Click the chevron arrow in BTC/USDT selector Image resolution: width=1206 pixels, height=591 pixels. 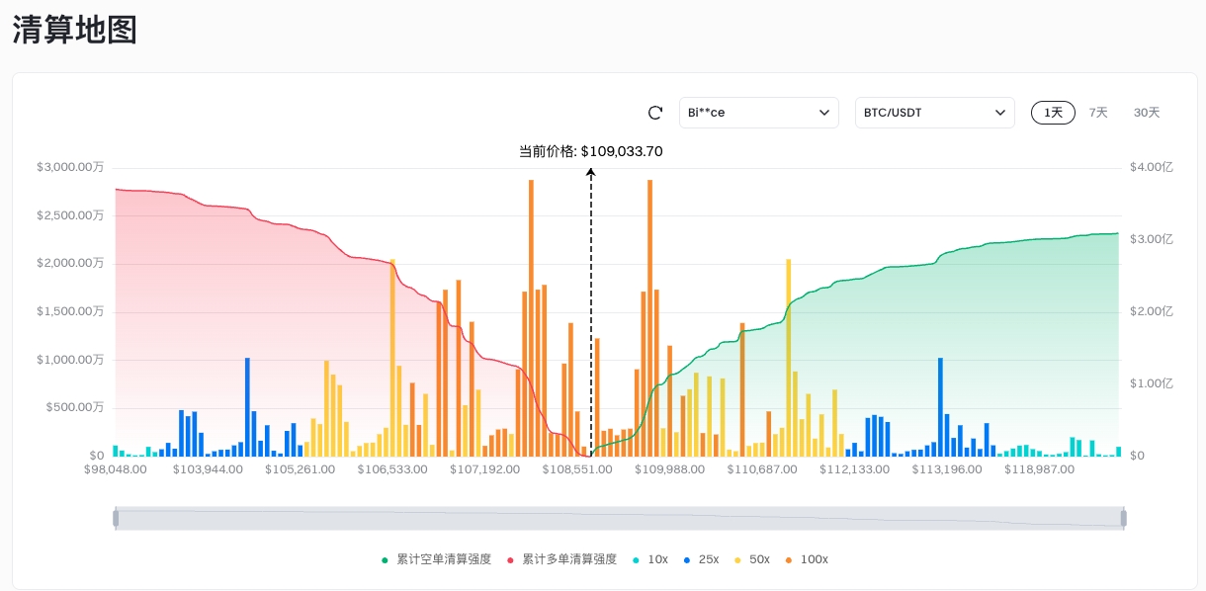click(1000, 113)
